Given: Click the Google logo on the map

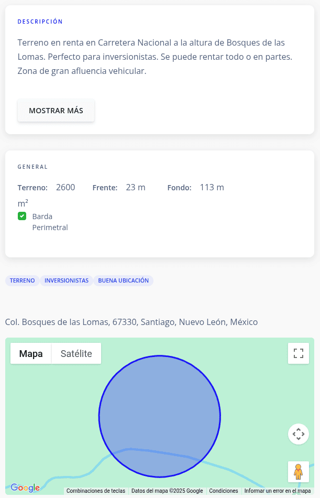Looking at the screenshot, I should pyautogui.click(x=25, y=488).
